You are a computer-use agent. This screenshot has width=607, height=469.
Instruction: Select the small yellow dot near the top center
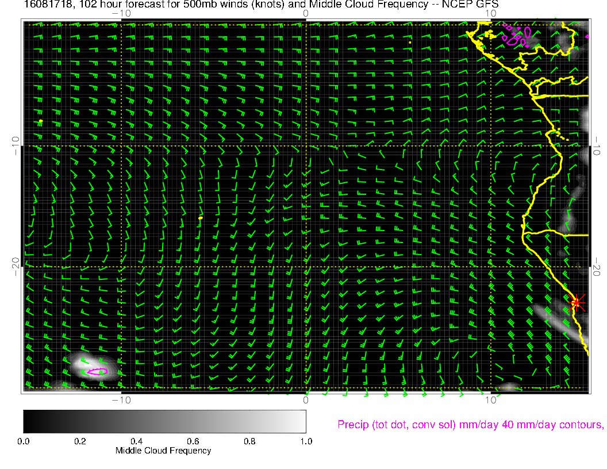pyautogui.click(x=410, y=42)
